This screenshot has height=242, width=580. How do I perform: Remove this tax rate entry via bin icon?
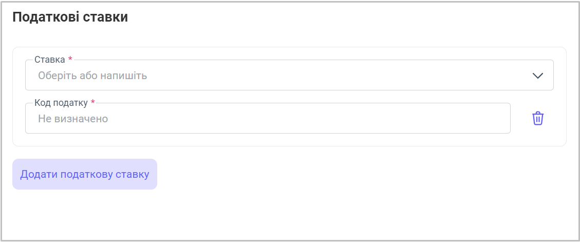537,118
